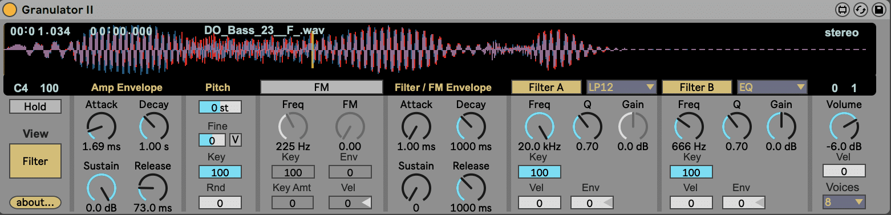The width and height of the screenshot is (891, 215).
Task: Open the EQ filter type dropdown
Action: (x=772, y=87)
